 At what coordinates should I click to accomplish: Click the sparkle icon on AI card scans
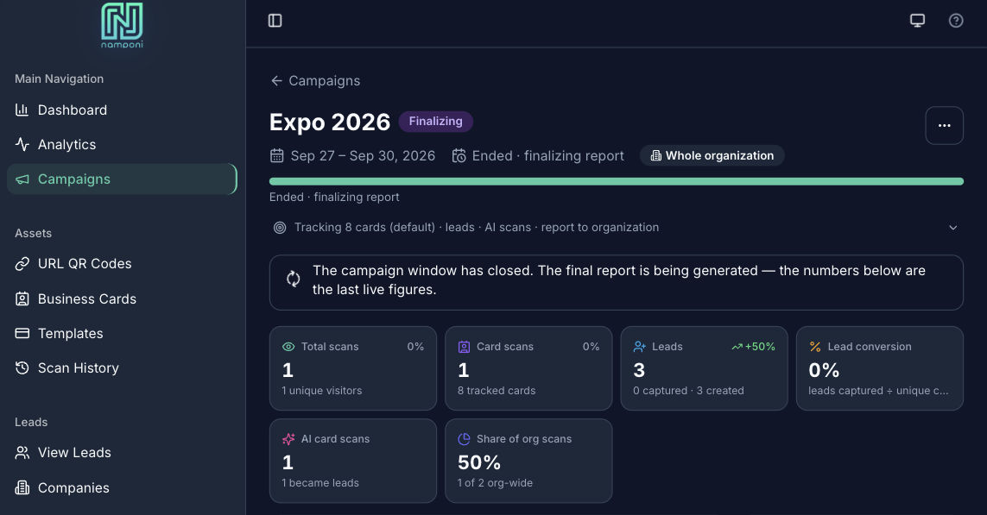coord(288,439)
